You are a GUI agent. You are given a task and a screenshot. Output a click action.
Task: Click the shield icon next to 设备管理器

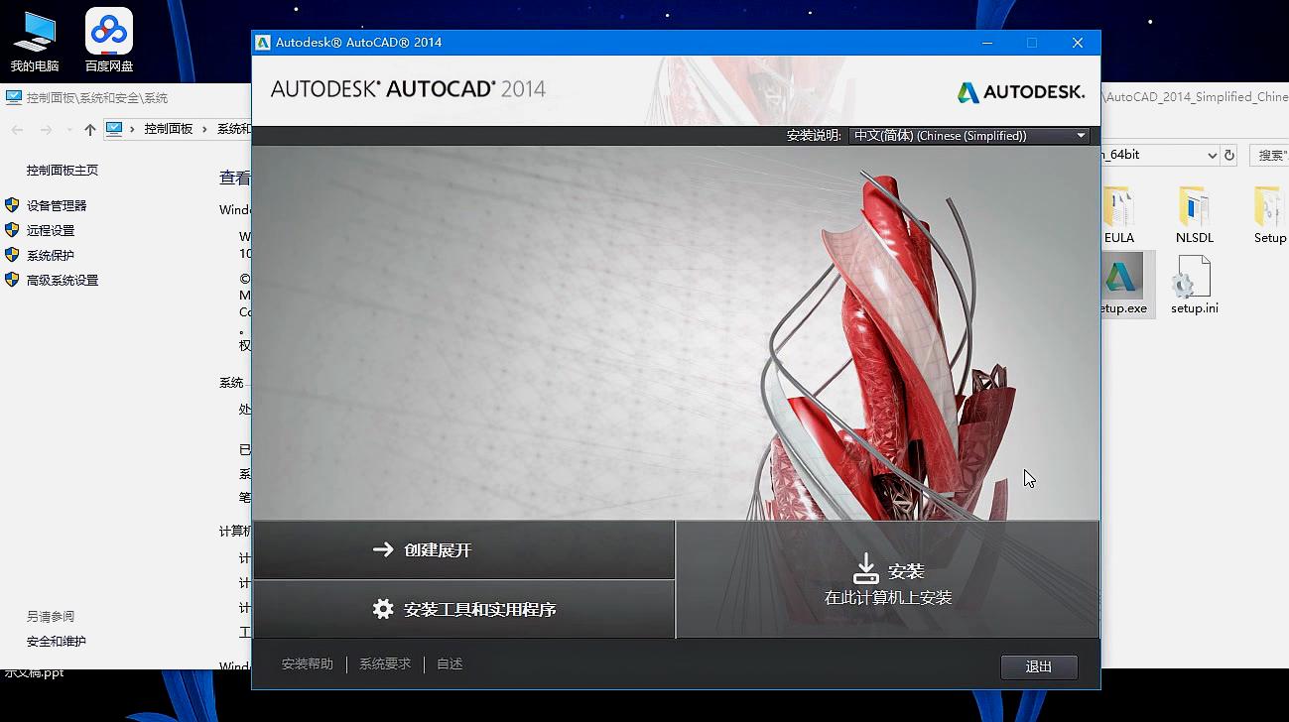click(12, 205)
